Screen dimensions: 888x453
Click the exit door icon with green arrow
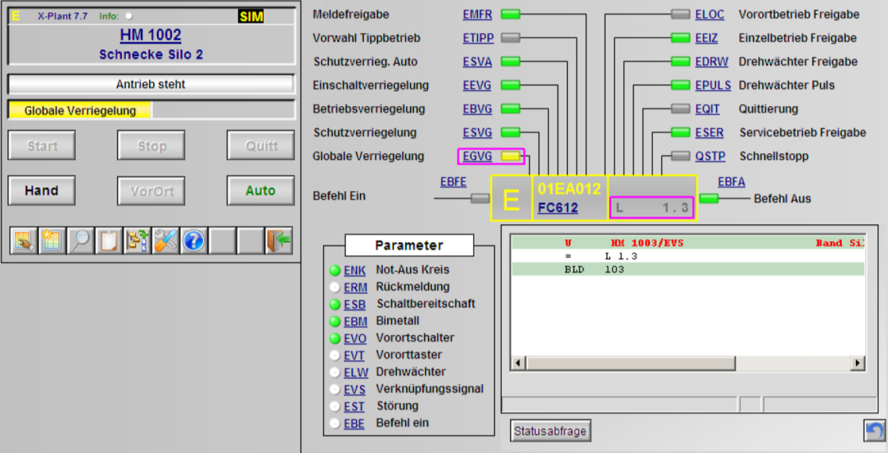pos(279,241)
